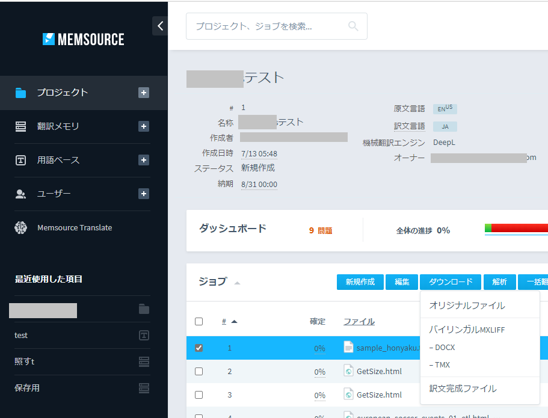Click the HTML file icon in job 2
The width and height of the screenshot is (548, 418).
coord(348,370)
